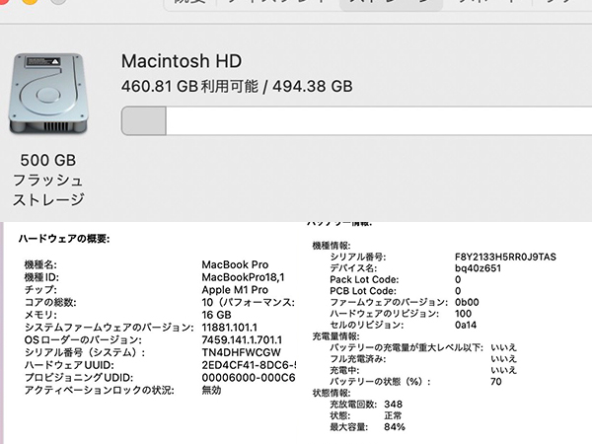Click the 'Pack Lot Code:' label
This screenshot has height=444, width=592.
pyautogui.click(x=364, y=280)
